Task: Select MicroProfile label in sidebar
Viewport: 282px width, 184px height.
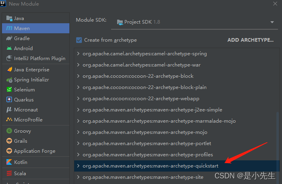Action: (x=28, y=120)
